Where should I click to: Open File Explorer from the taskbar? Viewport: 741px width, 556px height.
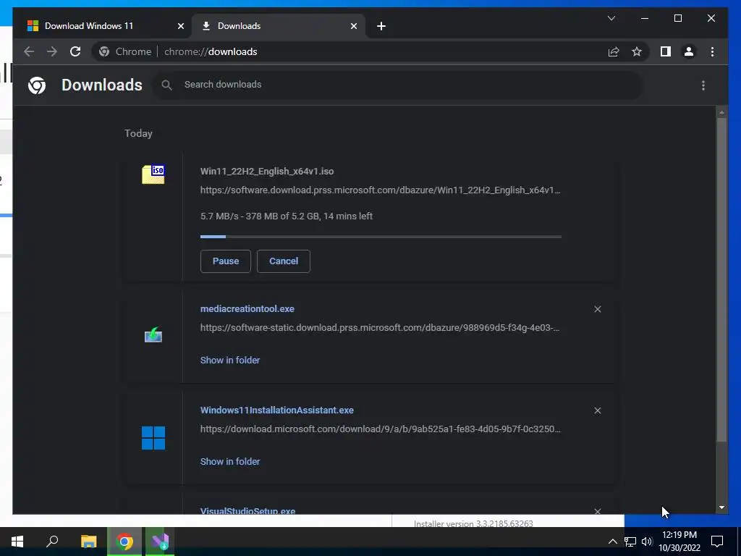pos(88,542)
